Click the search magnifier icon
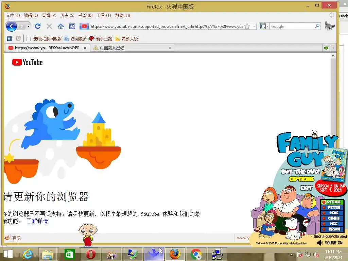The height and width of the screenshot is (261, 348). point(317,26)
